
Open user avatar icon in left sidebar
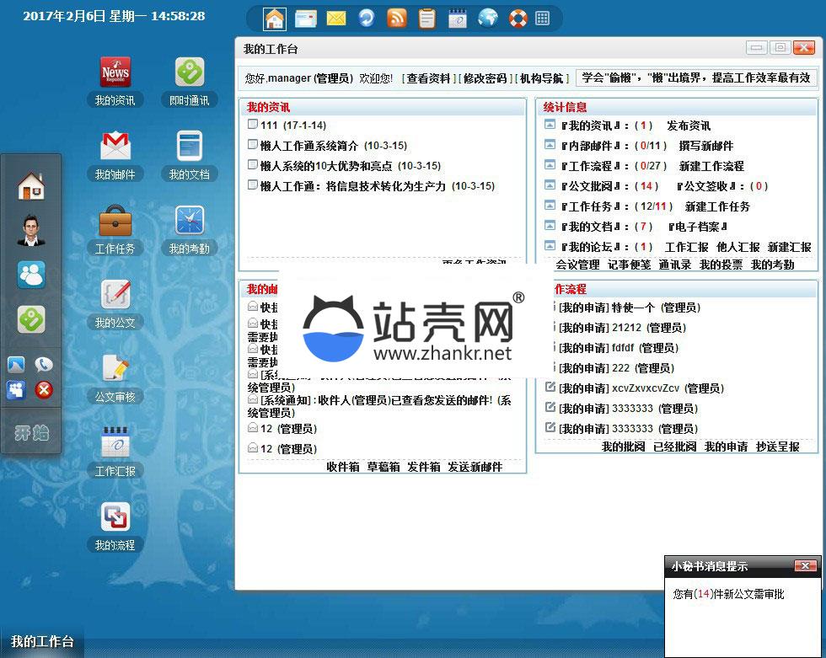pyautogui.click(x=31, y=229)
